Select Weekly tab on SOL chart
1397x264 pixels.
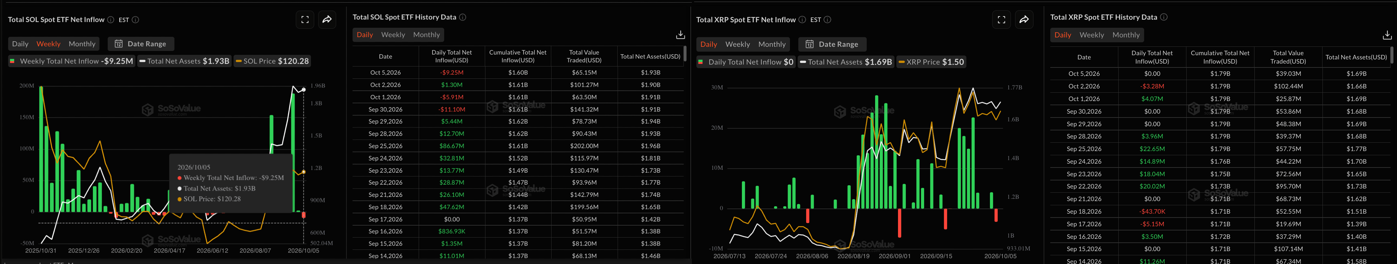[48, 44]
